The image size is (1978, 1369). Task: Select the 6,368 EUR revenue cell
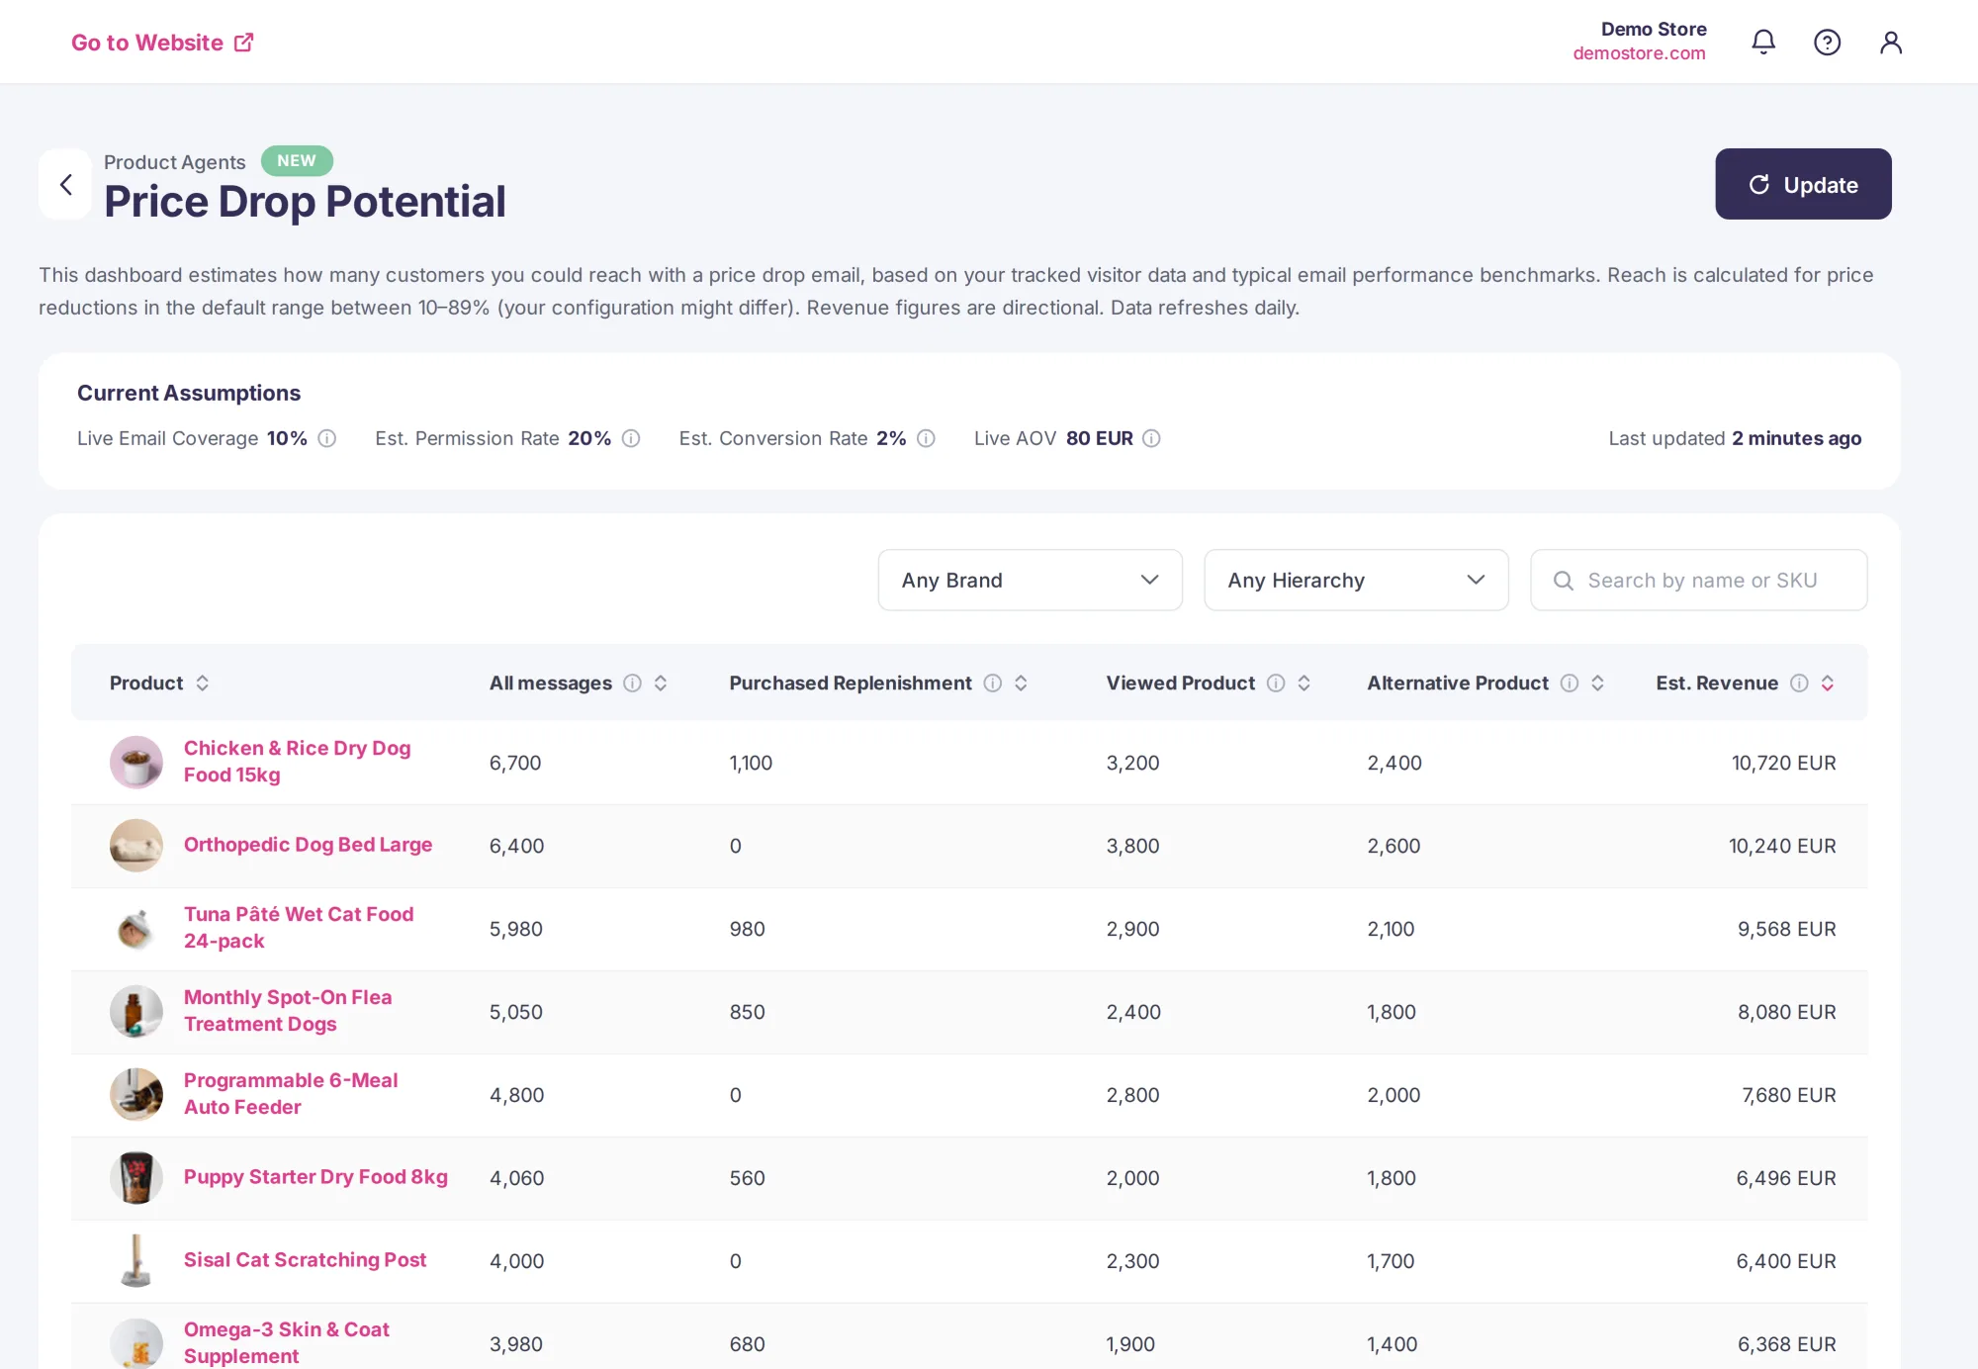coord(1786,1344)
